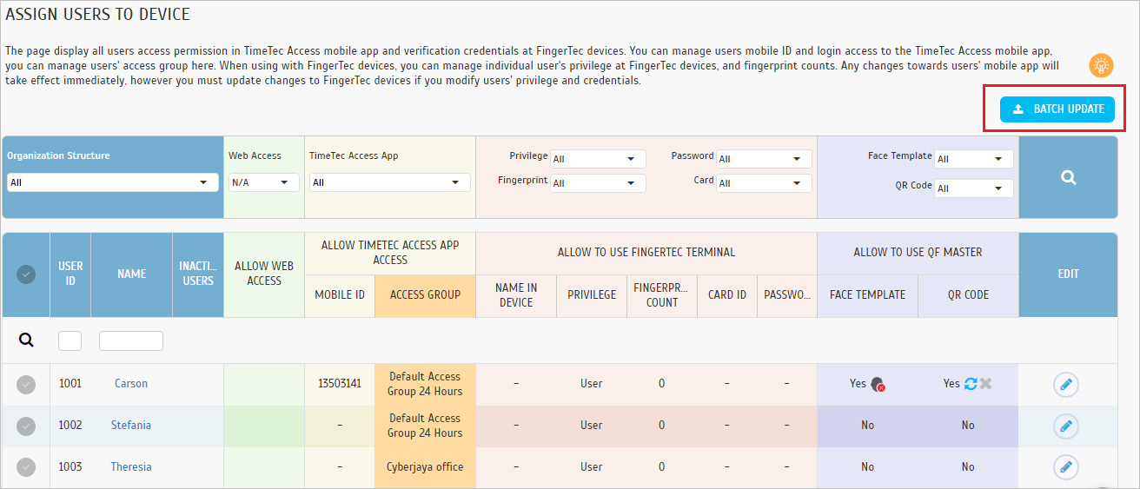
Task: Click the QR Code column header
Action: pyautogui.click(x=968, y=295)
